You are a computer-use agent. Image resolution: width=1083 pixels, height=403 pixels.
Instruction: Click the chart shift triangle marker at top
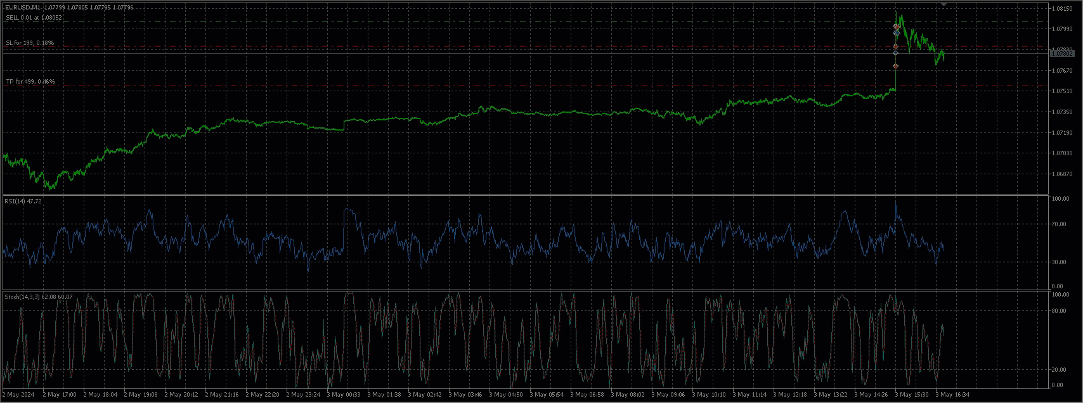pyautogui.click(x=944, y=4)
